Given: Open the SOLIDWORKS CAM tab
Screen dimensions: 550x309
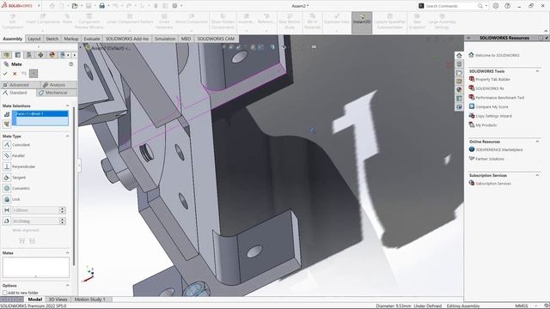Looking at the screenshot, I should click(x=216, y=39).
